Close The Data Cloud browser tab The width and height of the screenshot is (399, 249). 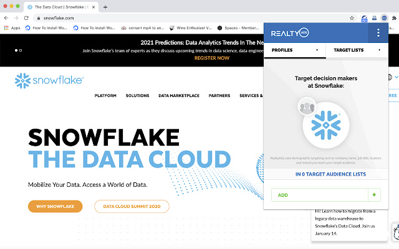(x=94, y=7)
